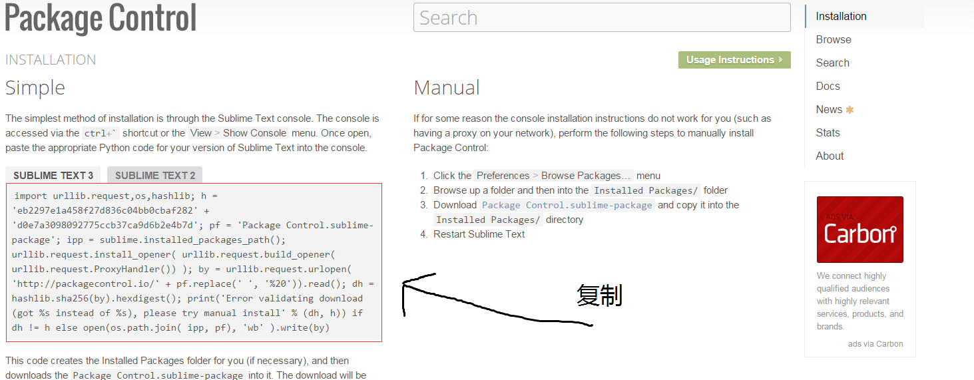Click the Package Control site title

pyautogui.click(x=101, y=18)
